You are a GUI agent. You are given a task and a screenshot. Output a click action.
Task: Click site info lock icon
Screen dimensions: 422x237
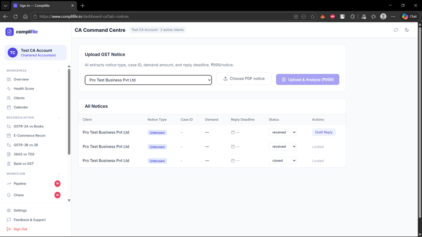point(35,17)
